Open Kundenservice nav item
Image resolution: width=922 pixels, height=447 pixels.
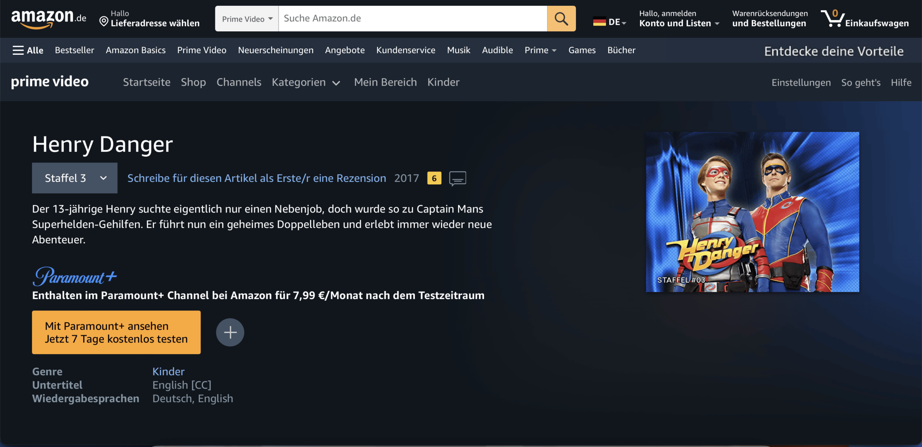(406, 50)
